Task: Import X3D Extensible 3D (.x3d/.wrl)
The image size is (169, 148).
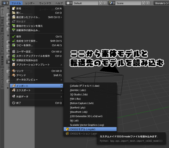Action: click(90, 116)
